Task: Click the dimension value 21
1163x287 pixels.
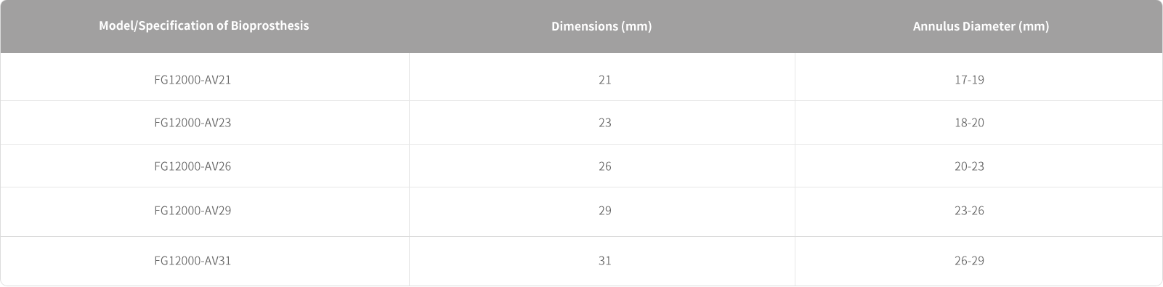Action: pyautogui.click(x=605, y=80)
